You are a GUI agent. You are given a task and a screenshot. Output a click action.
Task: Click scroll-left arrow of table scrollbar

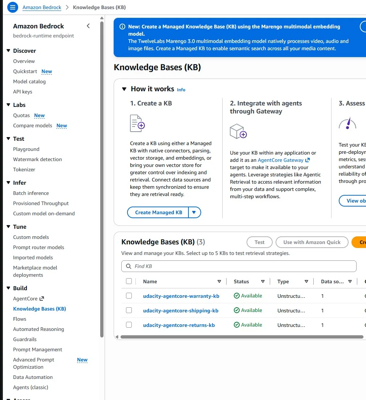[x=117, y=337]
